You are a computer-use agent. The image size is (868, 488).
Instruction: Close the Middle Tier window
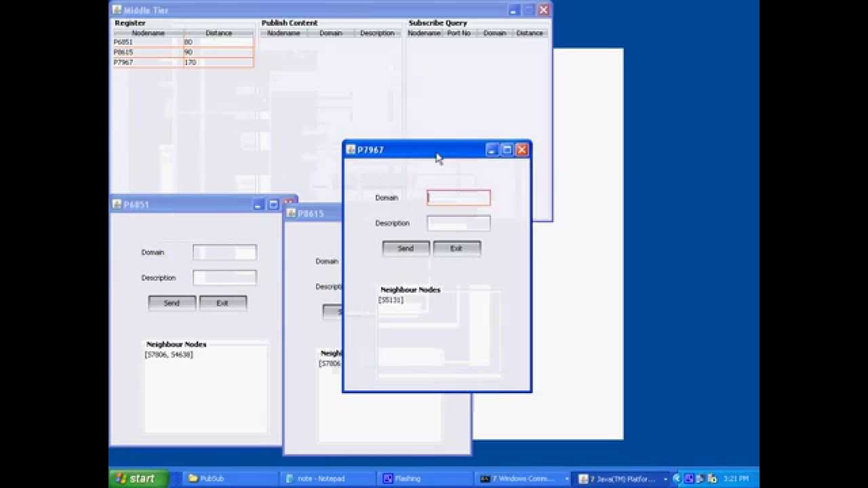pyautogui.click(x=543, y=10)
